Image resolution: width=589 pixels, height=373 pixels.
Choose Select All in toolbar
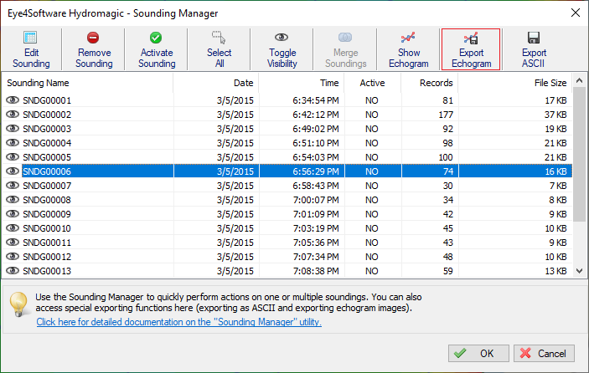220,49
